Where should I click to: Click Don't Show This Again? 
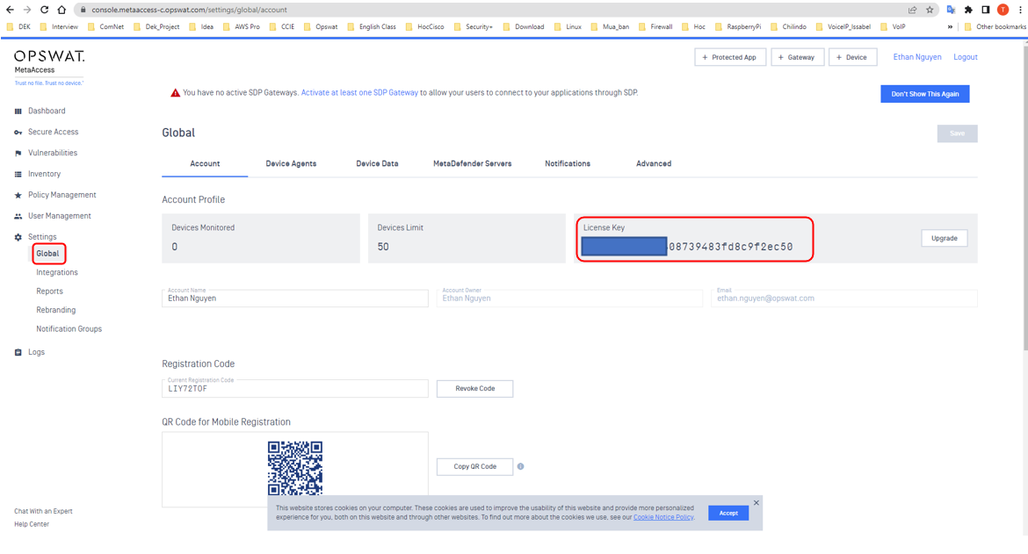[924, 94]
